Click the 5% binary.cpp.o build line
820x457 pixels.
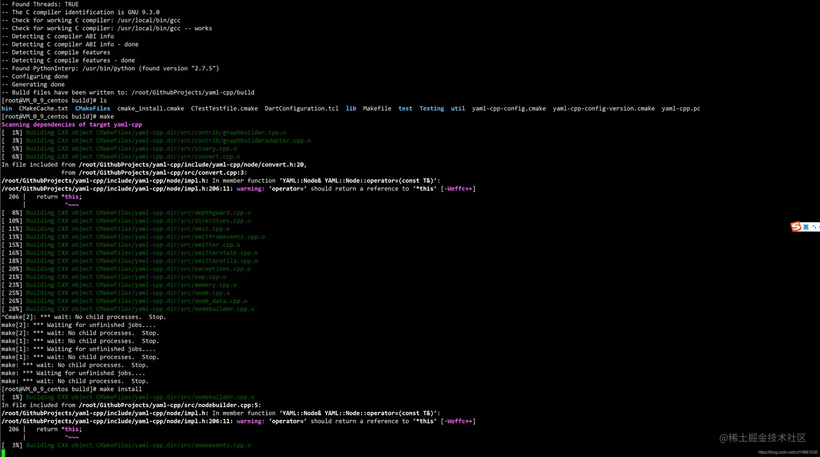(119, 148)
